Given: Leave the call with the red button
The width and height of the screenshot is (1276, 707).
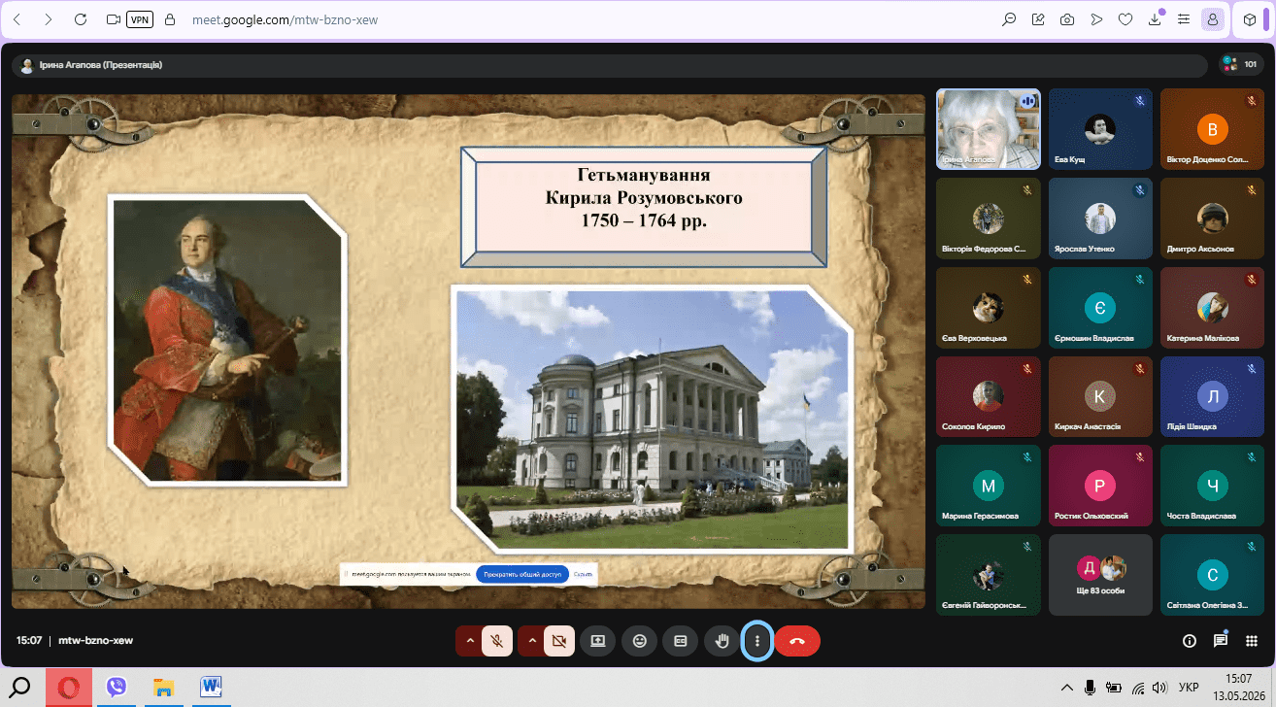Looking at the screenshot, I should pyautogui.click(x=797, y=641).
